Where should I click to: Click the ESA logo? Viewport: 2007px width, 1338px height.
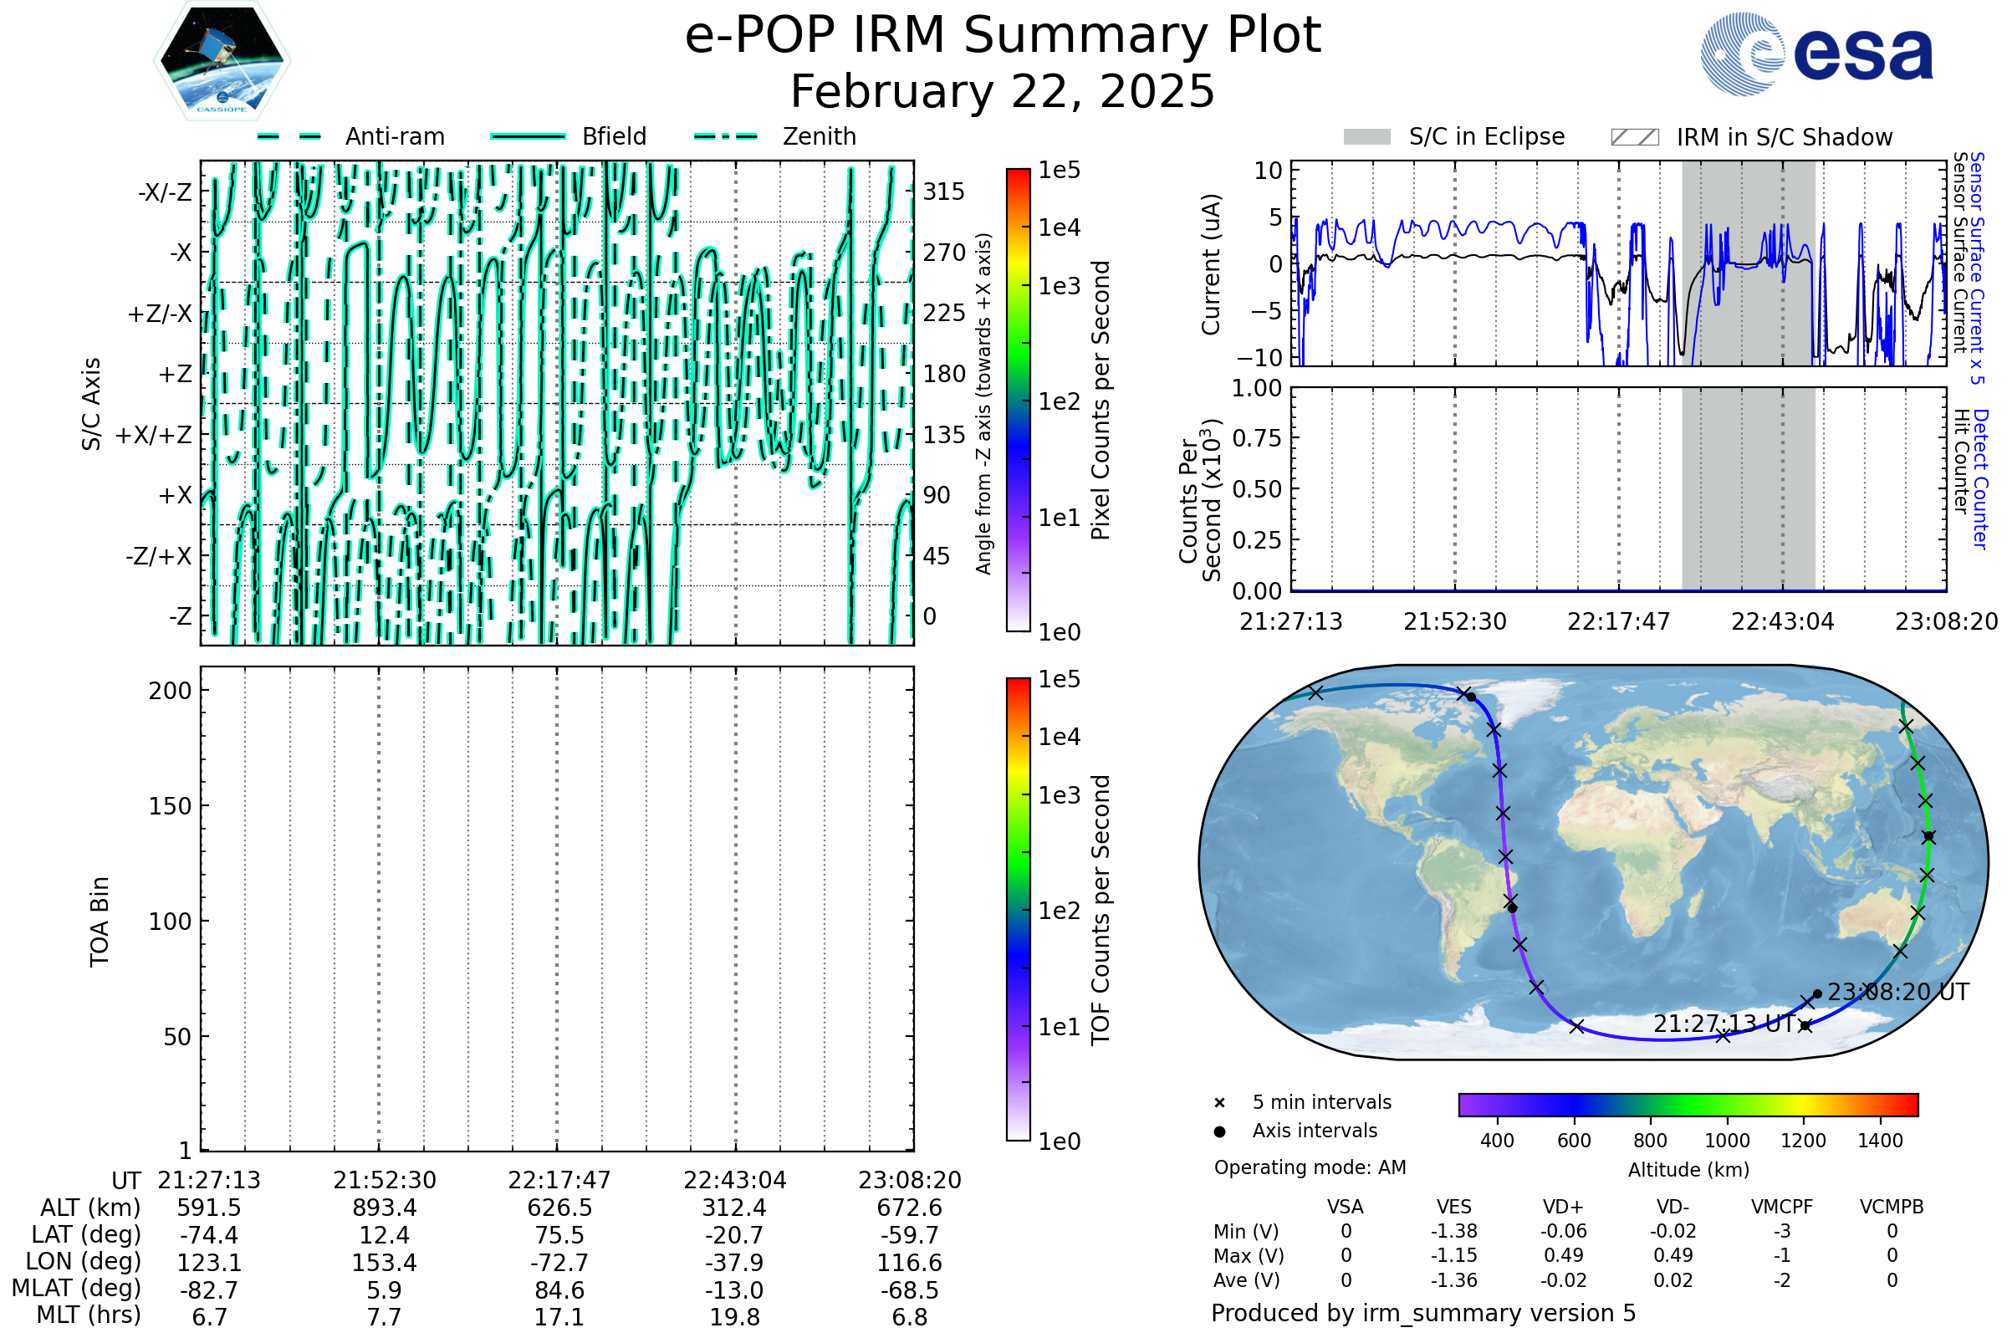click(x=1815, y=54)
